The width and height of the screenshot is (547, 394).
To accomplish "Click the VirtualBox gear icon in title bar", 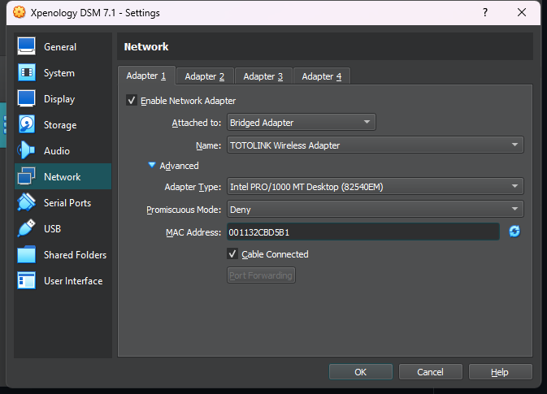I will 20,12.
